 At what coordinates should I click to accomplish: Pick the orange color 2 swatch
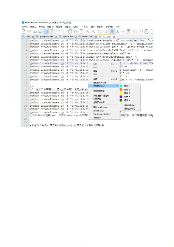(x=121, y=90)
